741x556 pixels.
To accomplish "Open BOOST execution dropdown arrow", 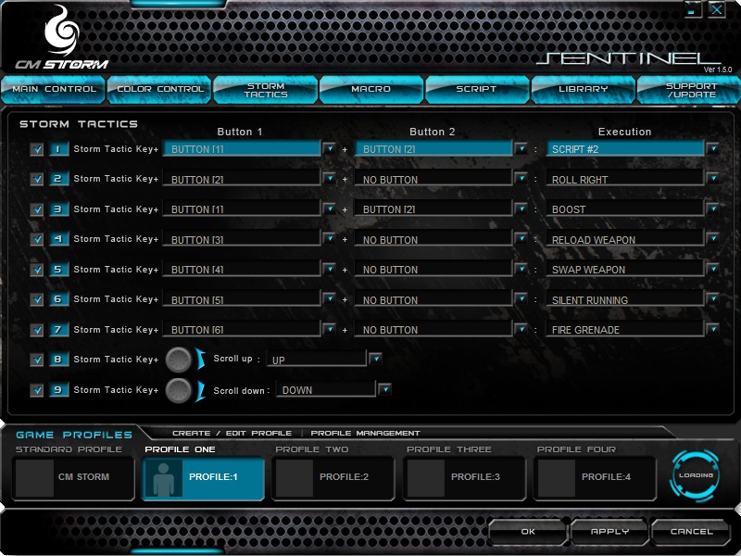I will click(712, 208).
